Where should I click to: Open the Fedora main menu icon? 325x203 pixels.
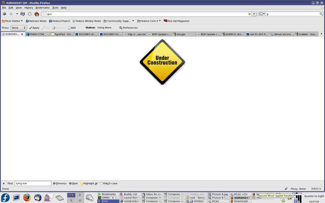(x=5, y=198)
